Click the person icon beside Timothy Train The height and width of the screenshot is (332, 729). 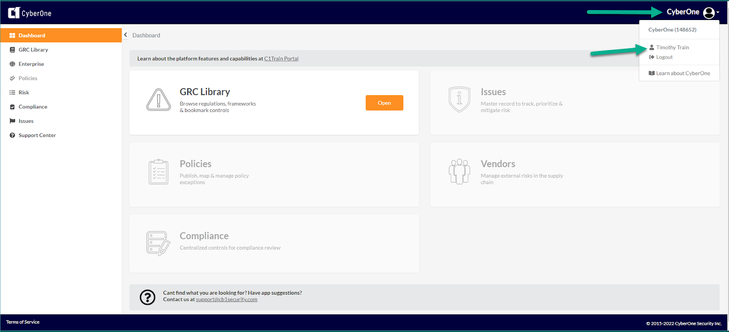pyautogui.click(x=652, y=47)
